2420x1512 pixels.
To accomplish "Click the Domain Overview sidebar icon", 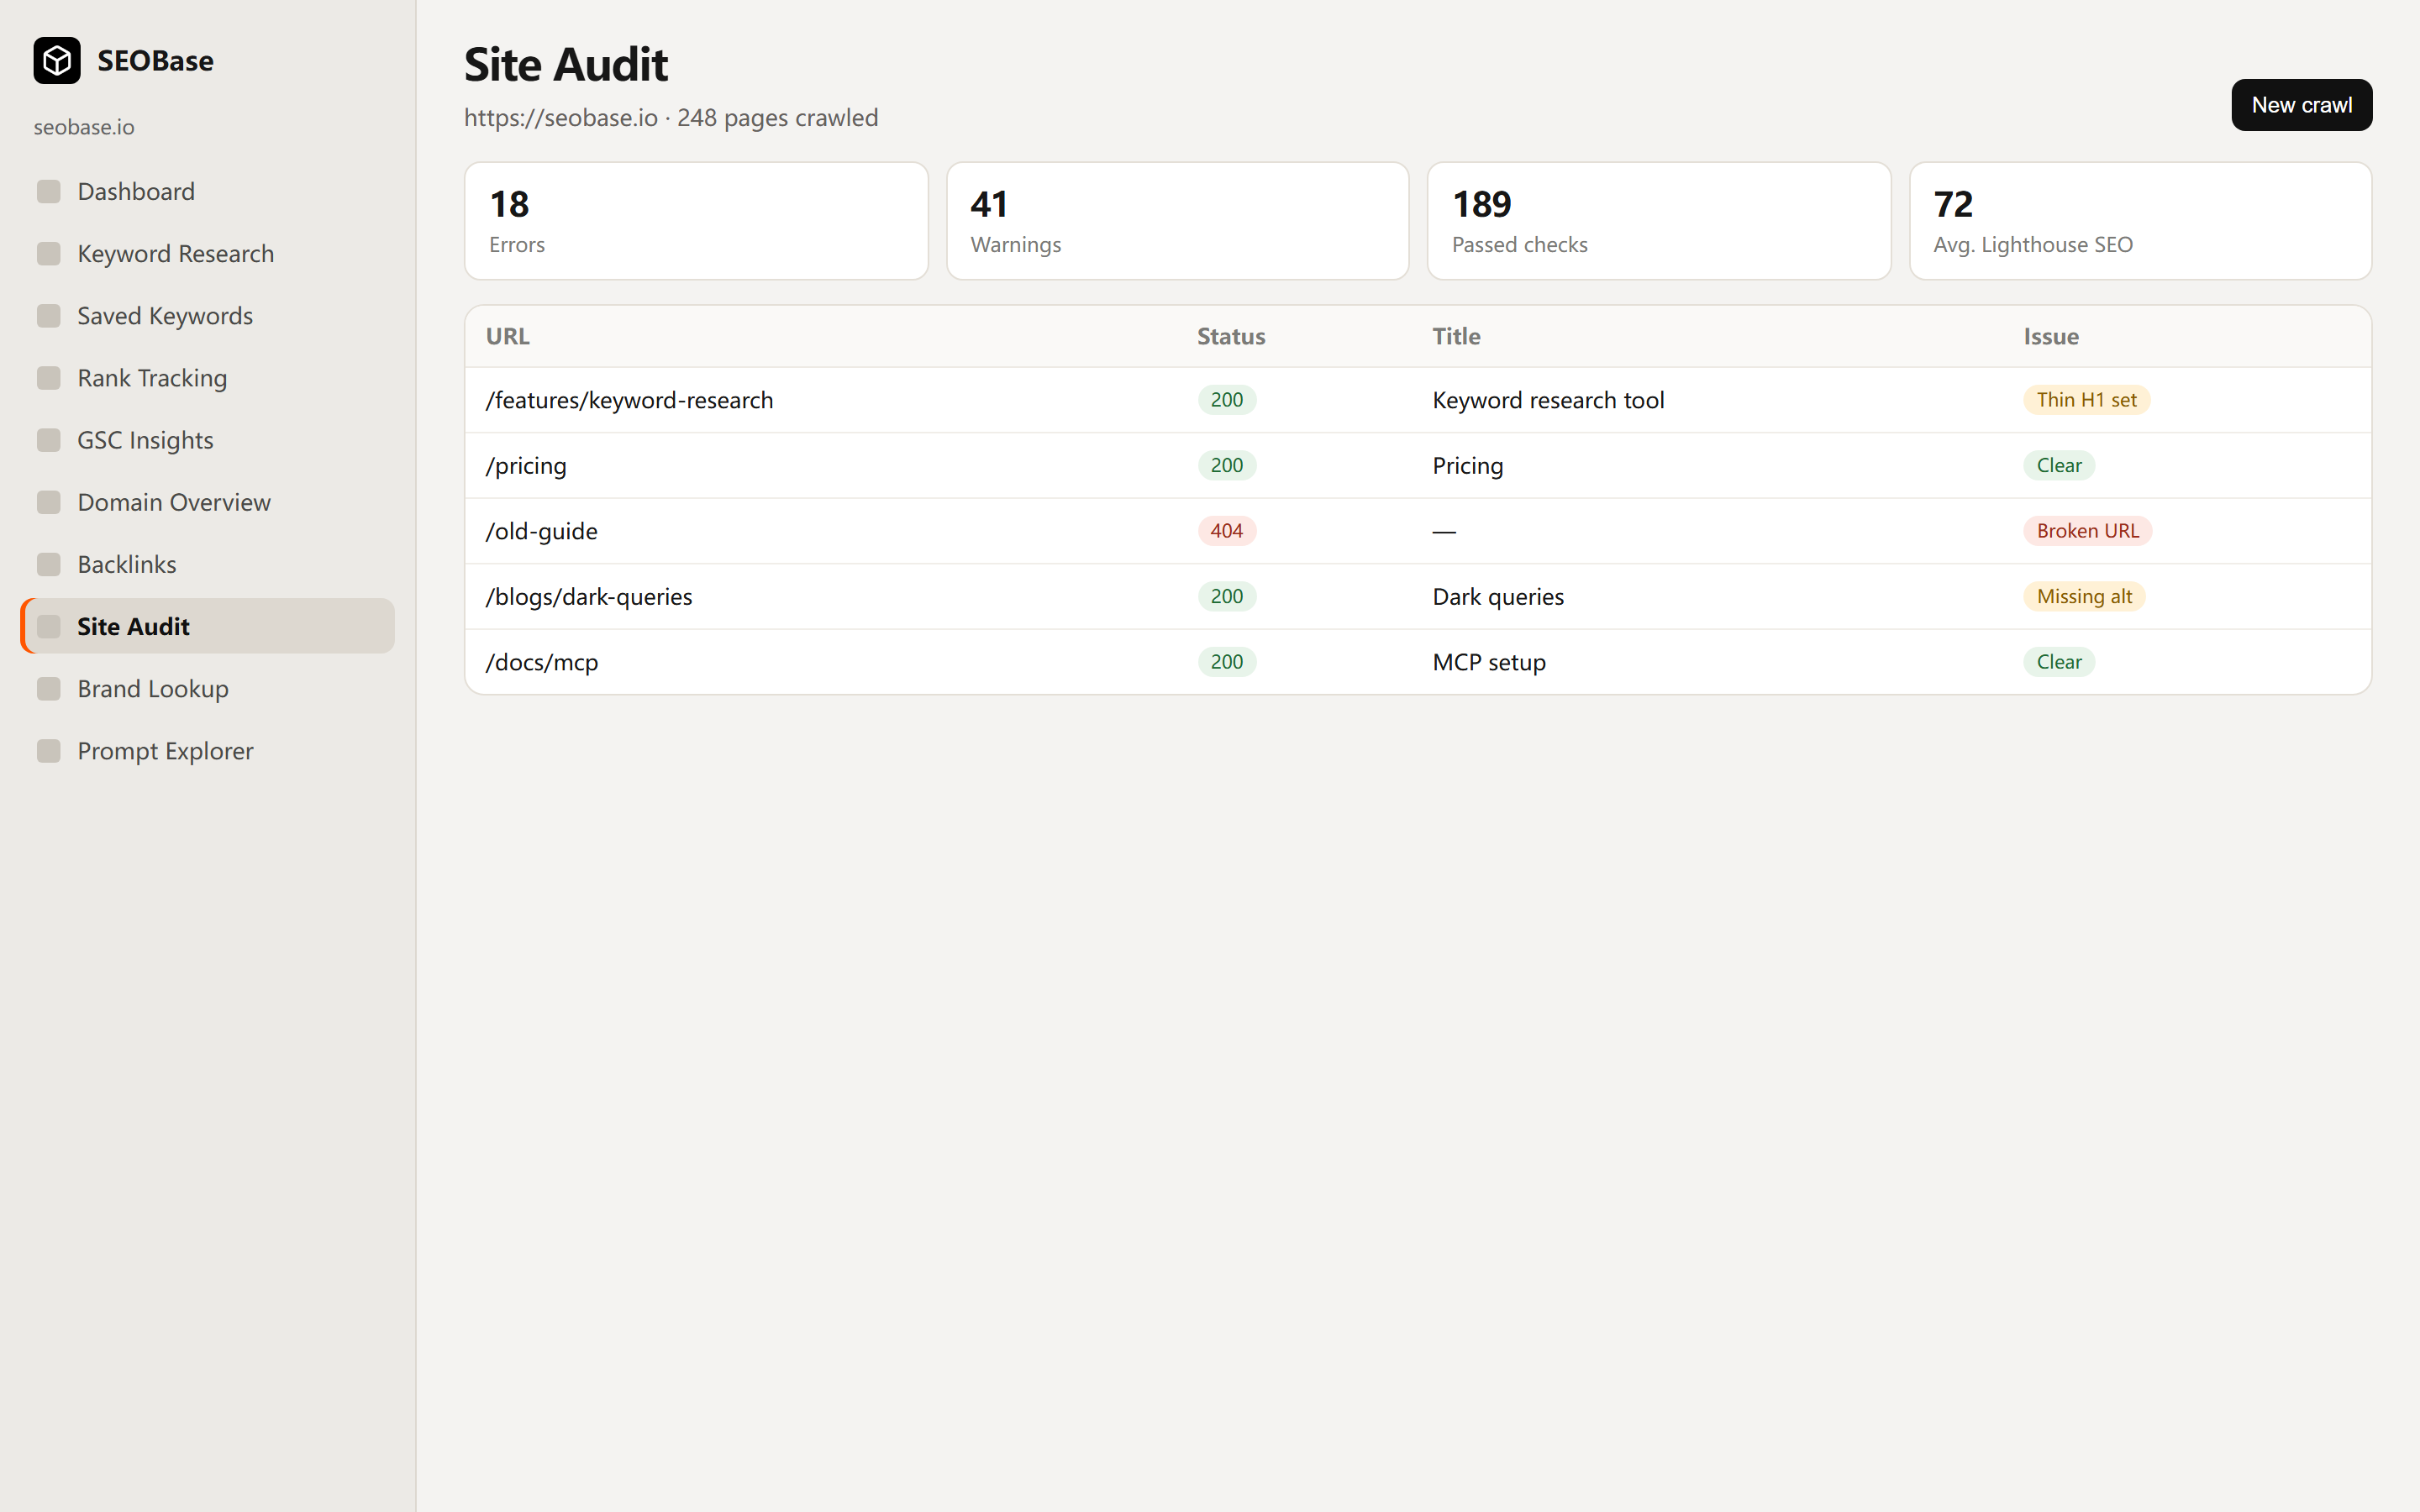I will pyautogui.click(x=49, y=502).
